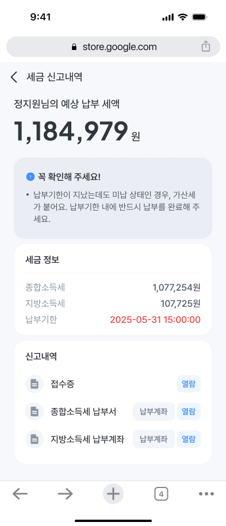Tap 열람 button for 접수증
226x526 pixels.
click(189, 384)
